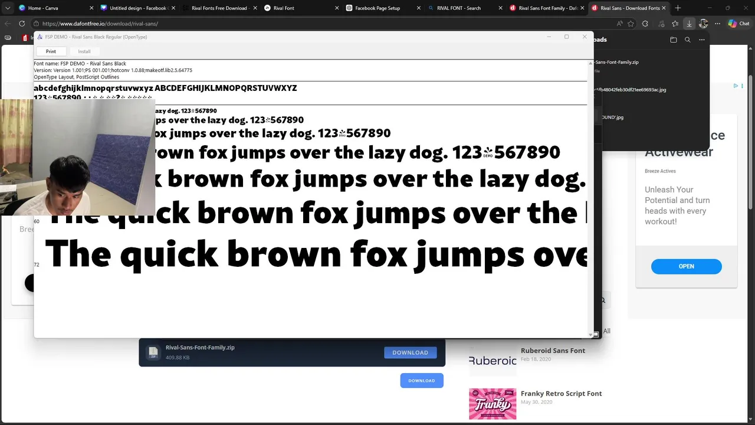Click the AdChoices icon on ad
Image resolution: width=755 pixels, height=425 pixels.
[x=736, y=86]
